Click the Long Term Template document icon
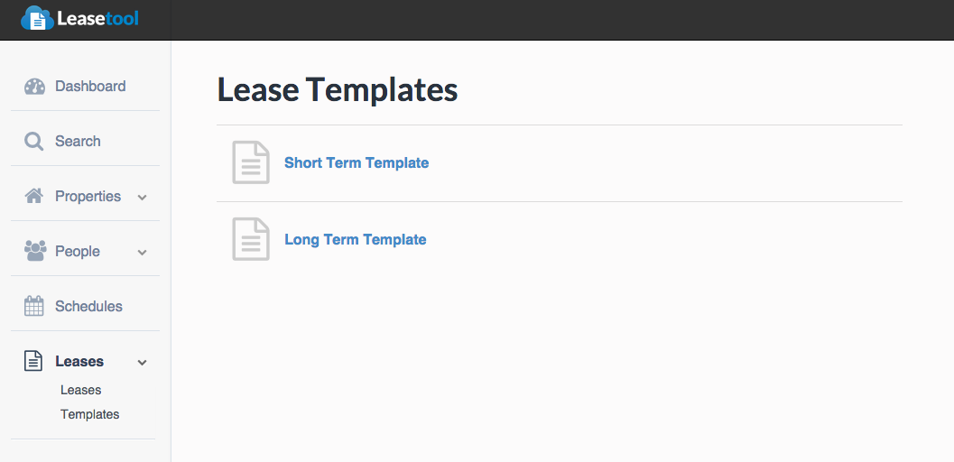954x462 pixels. [251, 239]
